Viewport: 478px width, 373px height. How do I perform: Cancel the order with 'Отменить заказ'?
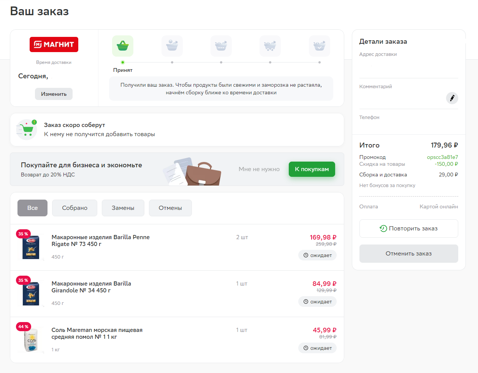tap(409, 254)
